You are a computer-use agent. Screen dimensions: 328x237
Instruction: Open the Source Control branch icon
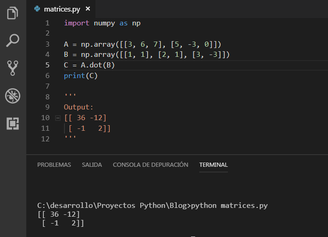pyautogui.click(x=12, y=68)
